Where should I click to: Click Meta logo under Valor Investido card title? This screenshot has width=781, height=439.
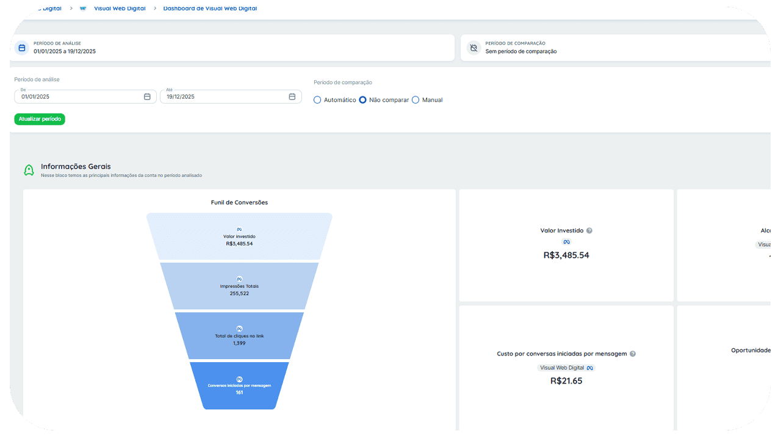coord(566,242)
